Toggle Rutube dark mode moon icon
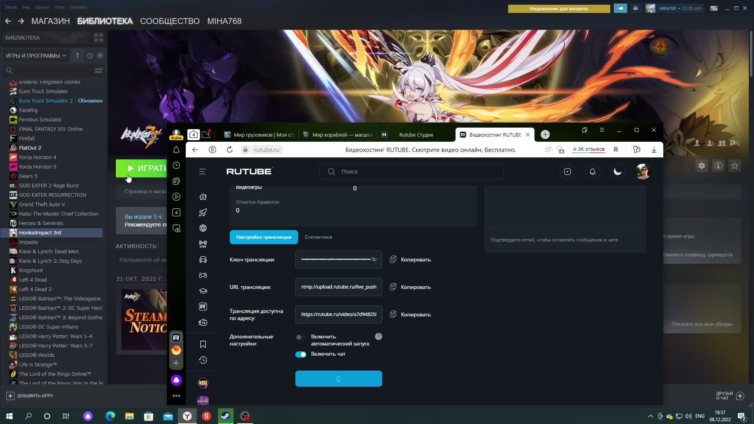Viewport: 754px width, 424px height. (617, 172)
